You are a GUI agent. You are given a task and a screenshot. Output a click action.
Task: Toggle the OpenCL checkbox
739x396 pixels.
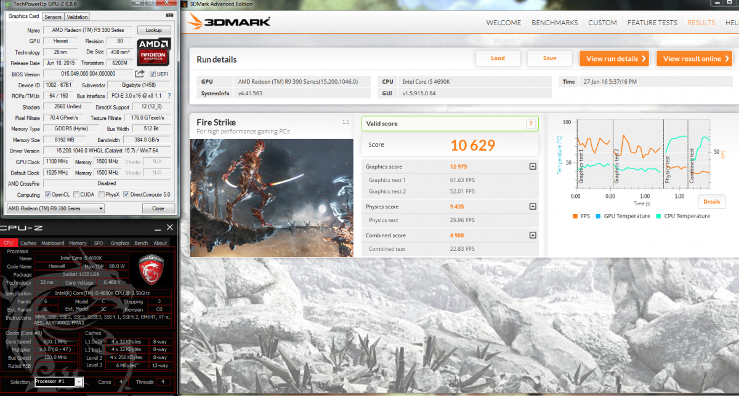click(48, 194)
